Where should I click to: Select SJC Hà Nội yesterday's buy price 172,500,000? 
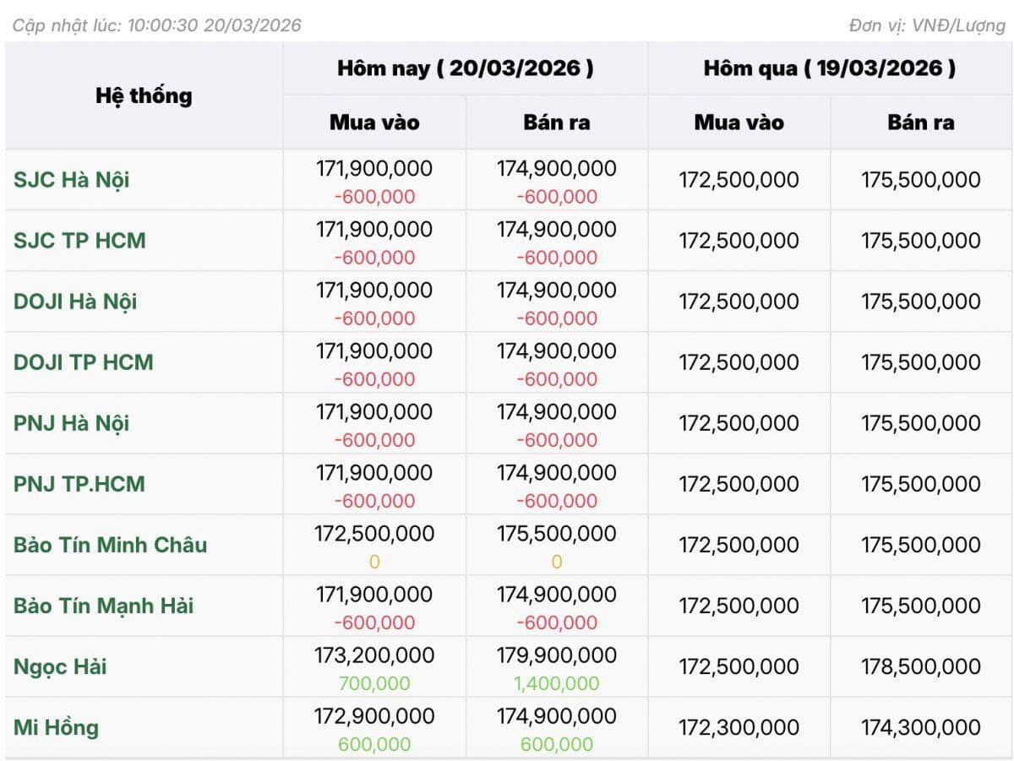pyautogui.click(x=739, y=180)
